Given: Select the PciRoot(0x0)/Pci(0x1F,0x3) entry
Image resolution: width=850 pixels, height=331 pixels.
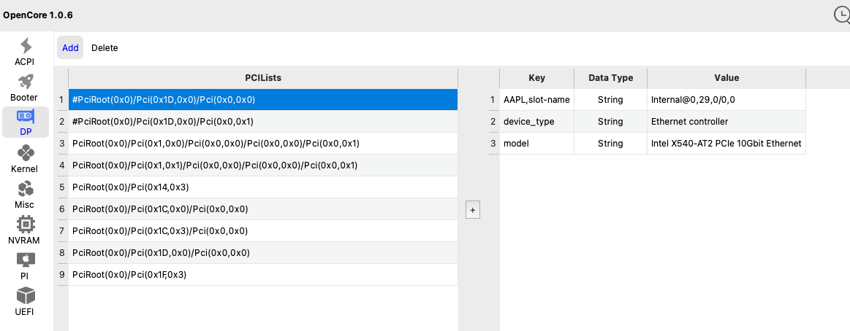Looking at the screenshot, I should click(x=263, y=275).
